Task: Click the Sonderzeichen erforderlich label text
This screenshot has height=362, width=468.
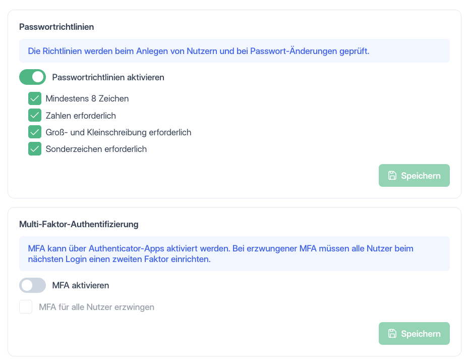Action: [96, 149]
